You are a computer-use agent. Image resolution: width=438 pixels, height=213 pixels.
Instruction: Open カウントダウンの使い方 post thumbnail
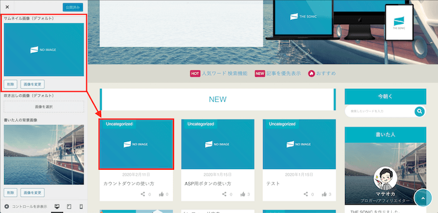pyautogui.click(x=136, y=144)
